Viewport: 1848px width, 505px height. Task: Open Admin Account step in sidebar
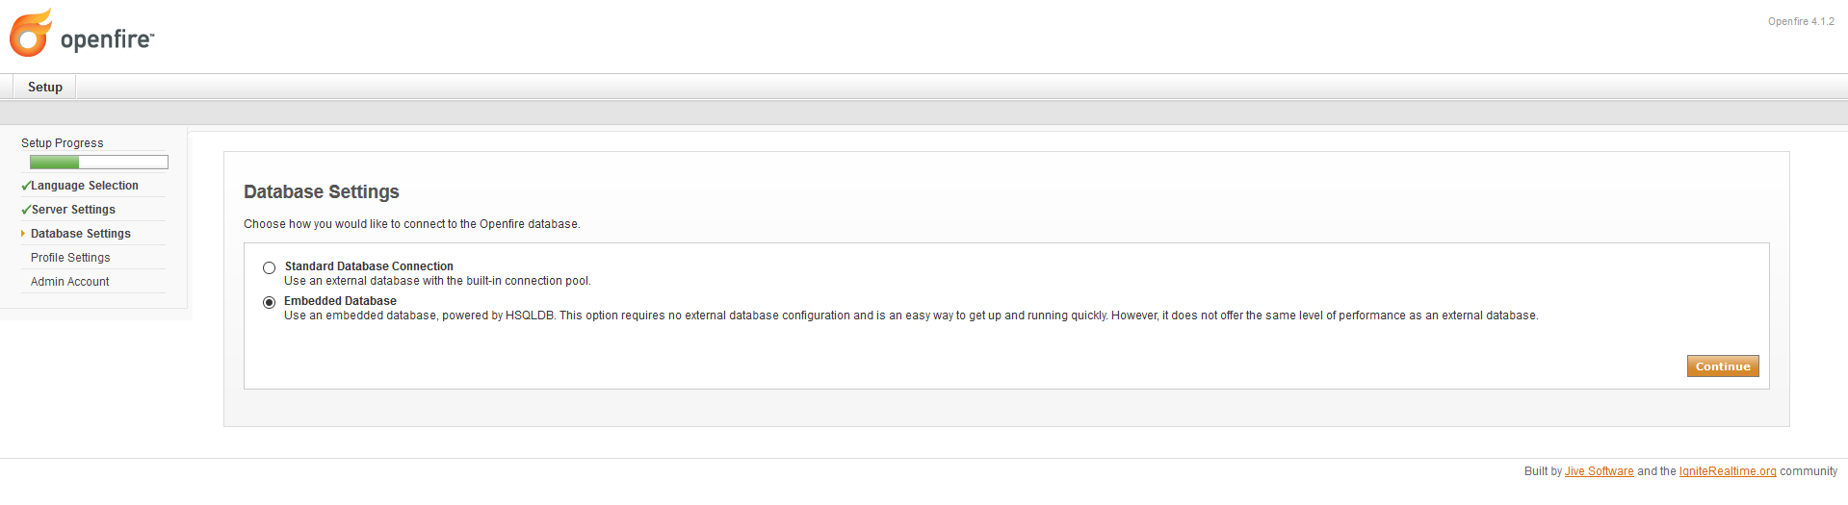pos(69,282)
